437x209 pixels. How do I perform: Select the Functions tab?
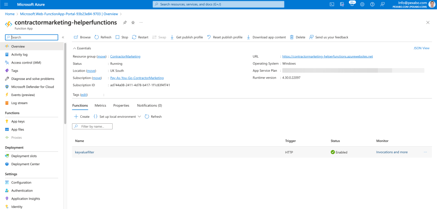tap(80, 105)
